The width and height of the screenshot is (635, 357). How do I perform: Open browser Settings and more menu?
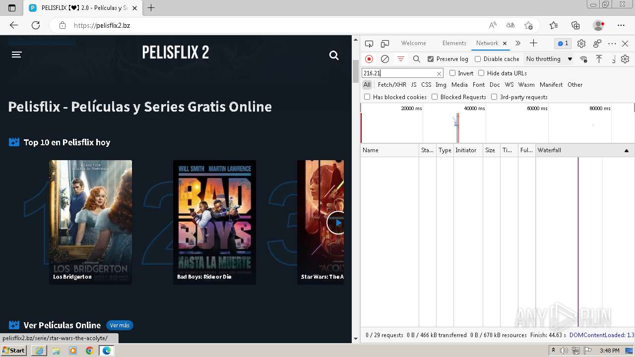(621, 25)
